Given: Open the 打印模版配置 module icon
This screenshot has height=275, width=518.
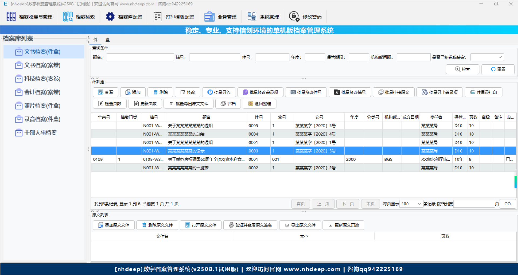Looking at the screenshot, I should 157,16.
